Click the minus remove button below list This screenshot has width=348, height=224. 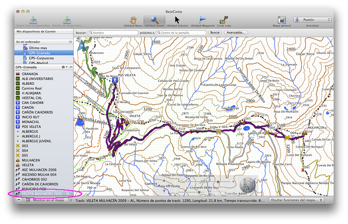[x=19, y=200]
